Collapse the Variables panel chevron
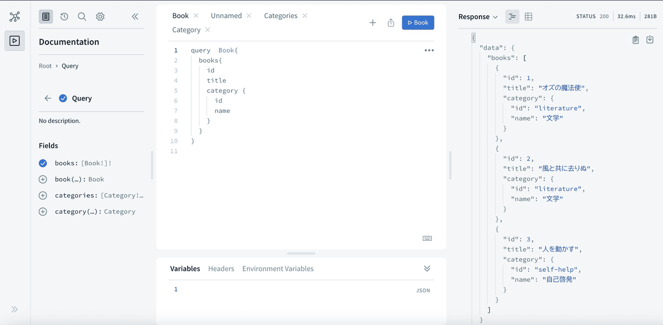 tap(427, 269)
